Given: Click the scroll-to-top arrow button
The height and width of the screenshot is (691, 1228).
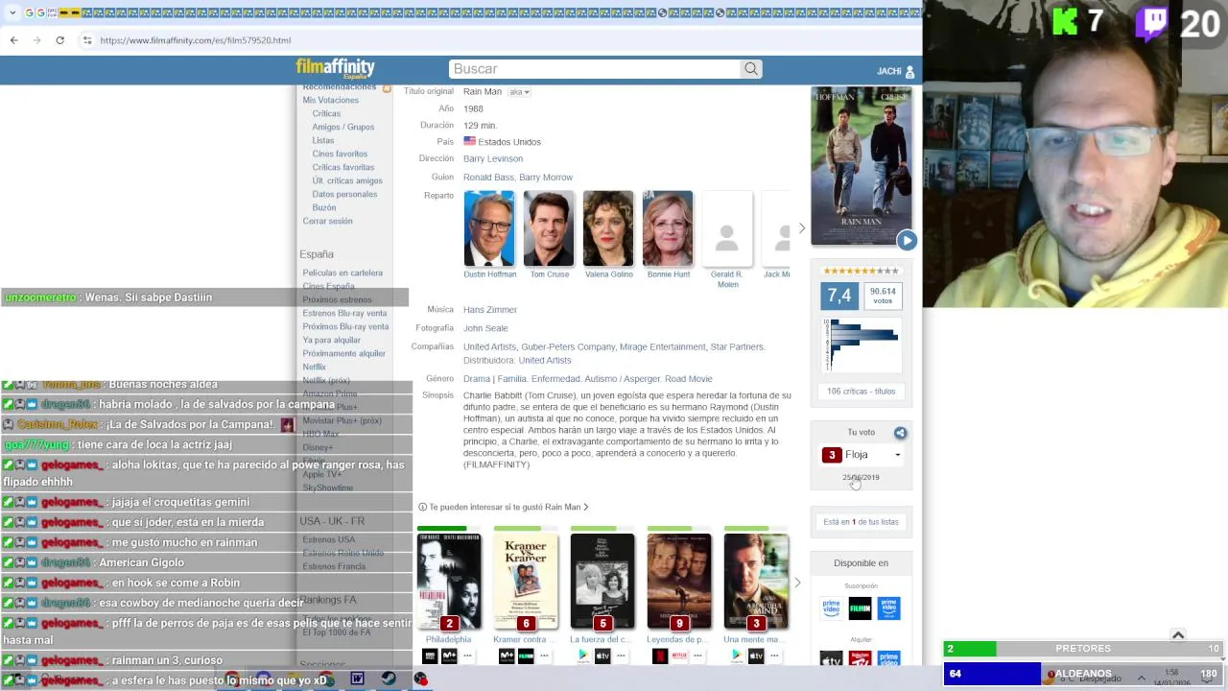Looking at the screenshot, I should point(1178,634).
